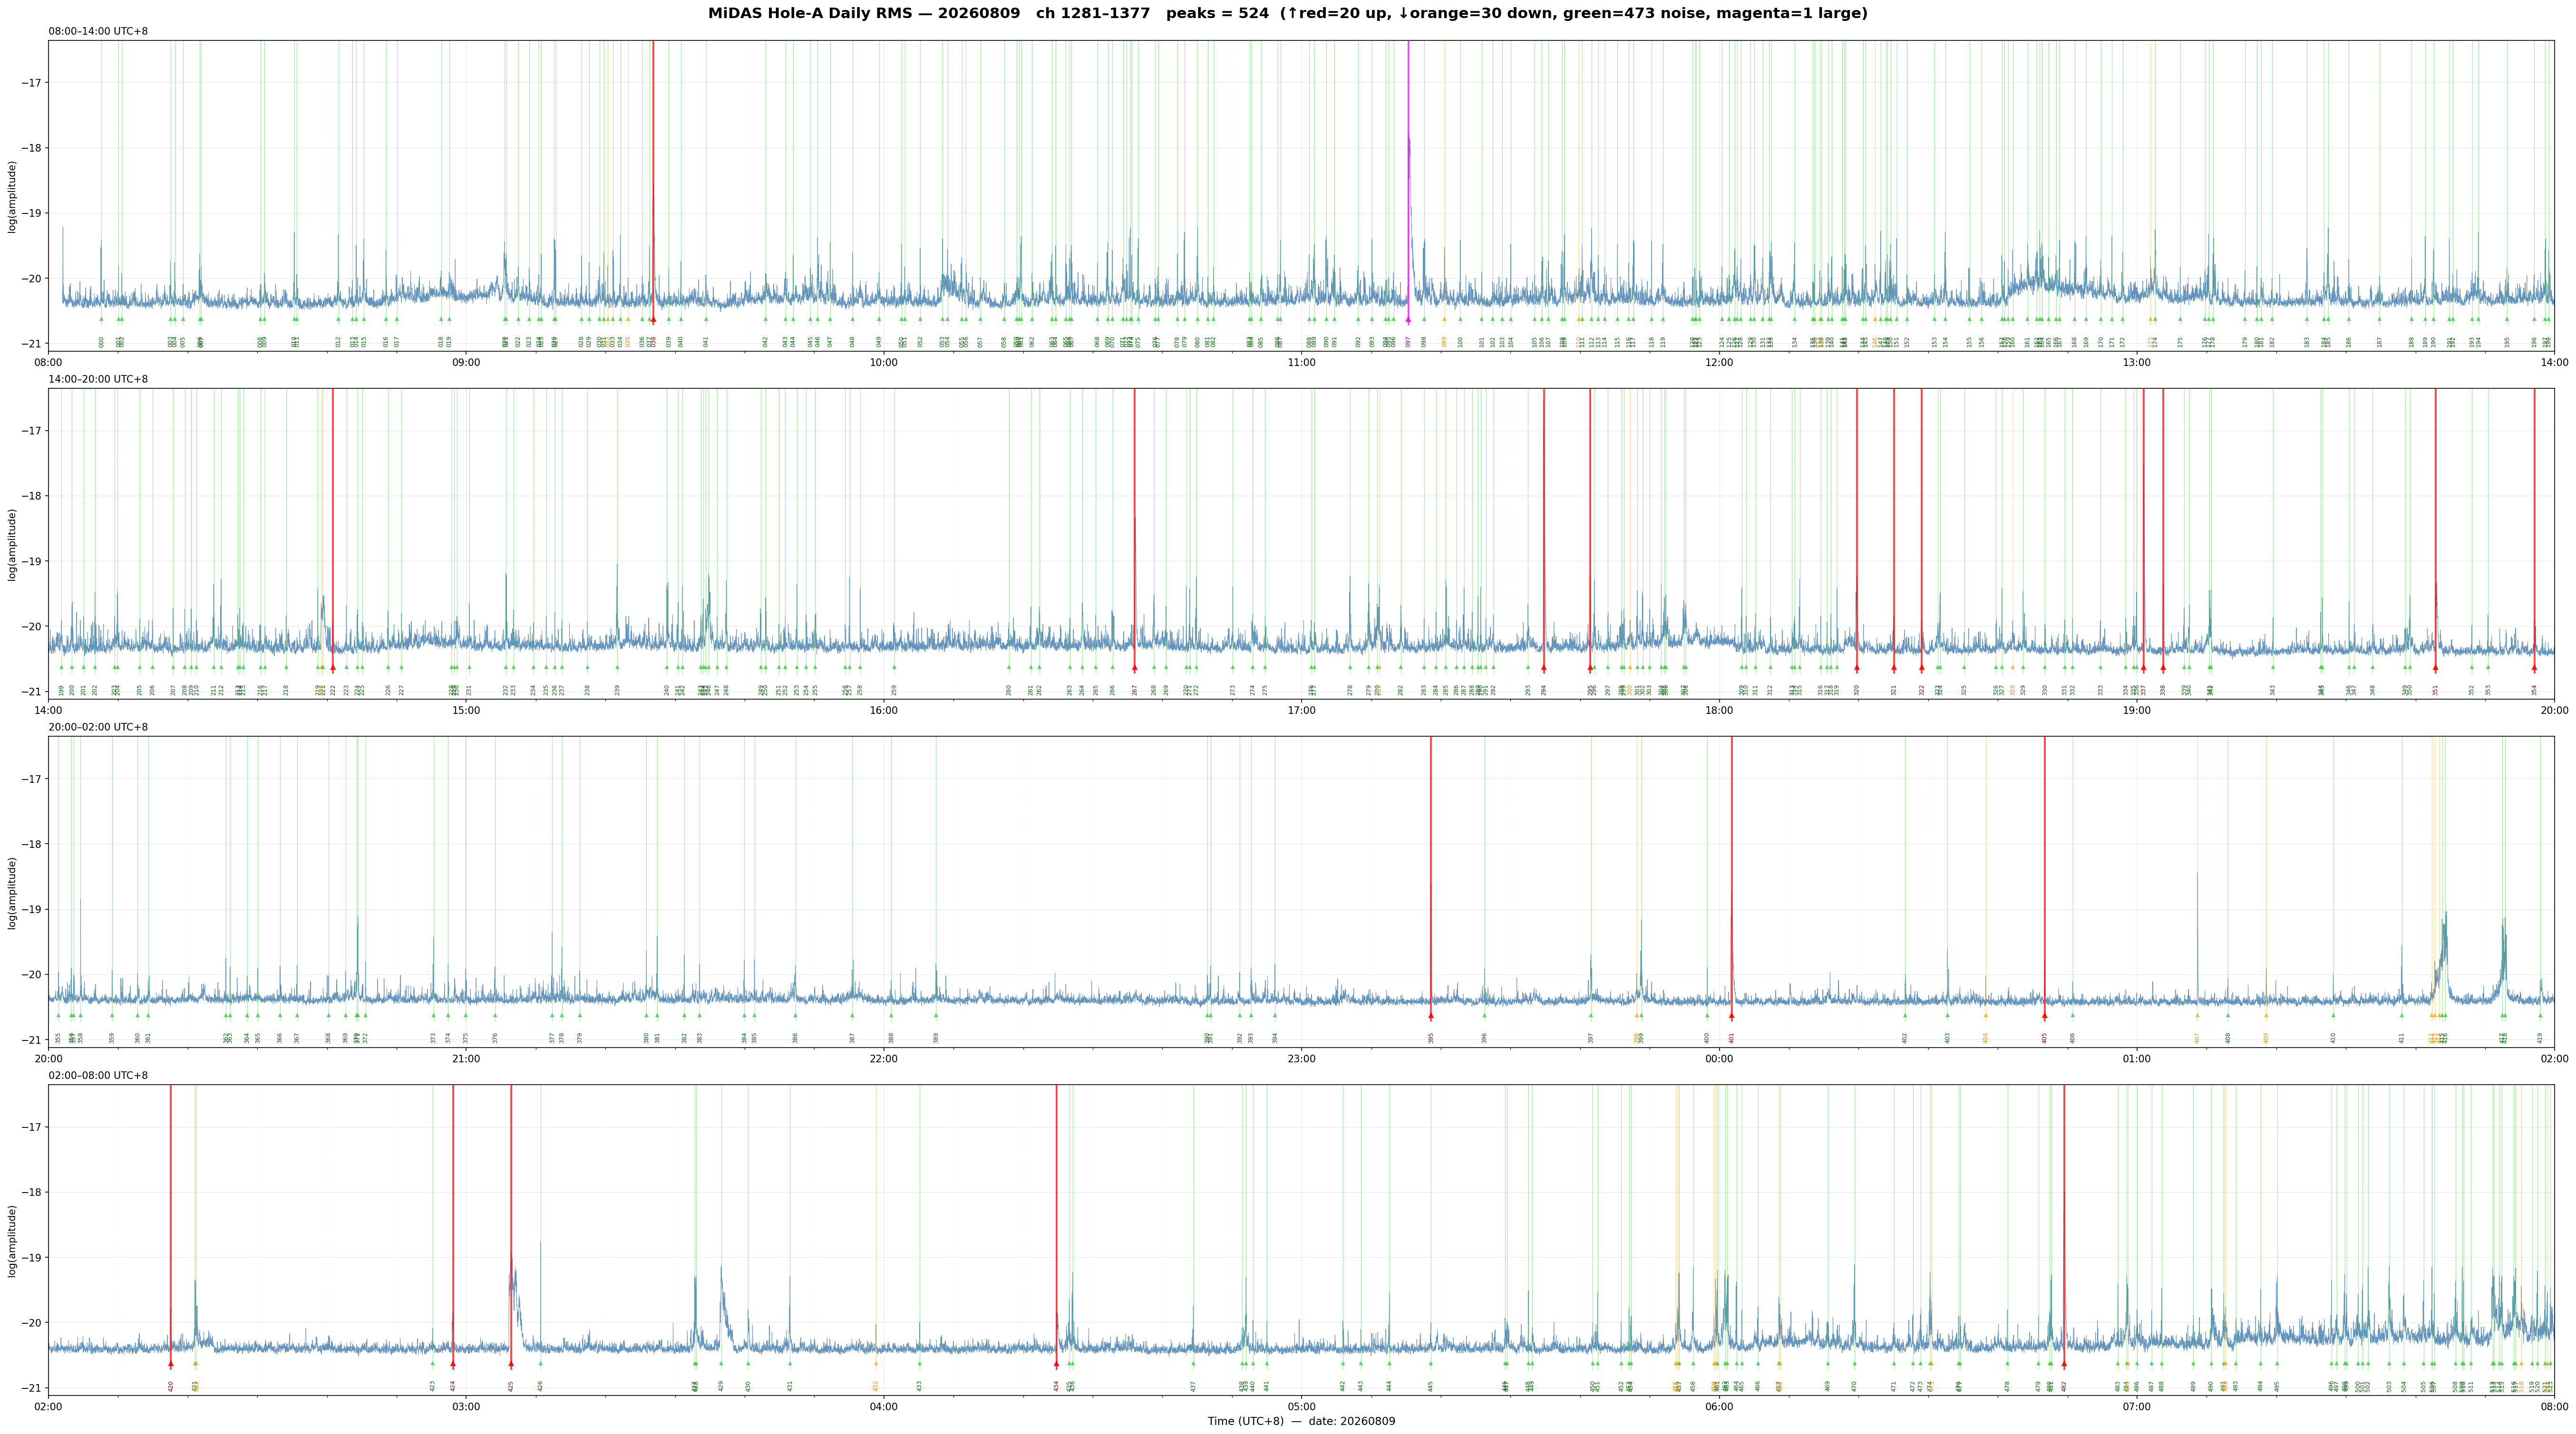2576x1434 pixels.
Task: Click the green noise marker labeled 433
Action: click(x=920, y=1364)
